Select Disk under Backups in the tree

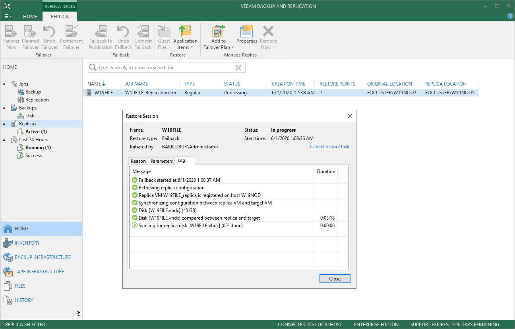click(30, 116)
